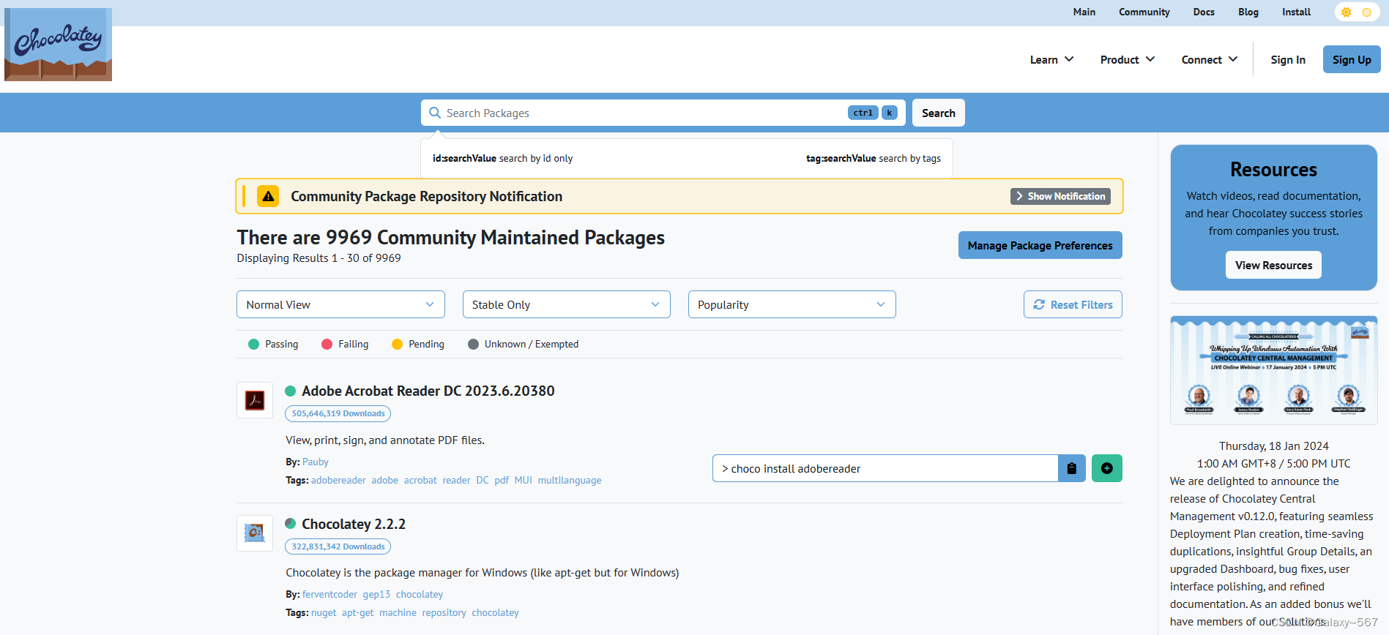Image resolution: width=1389 pixels, height=635 pixels.
Task: Click the choco install adobereader command field
Action: [x=885, y=468]
